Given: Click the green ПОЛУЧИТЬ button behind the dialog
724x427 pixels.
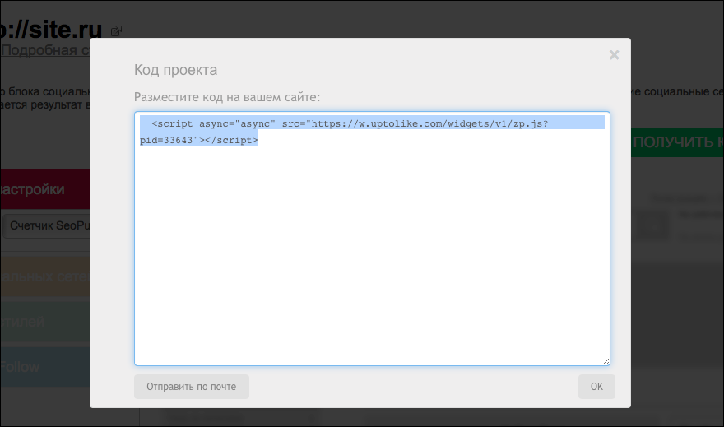Looking at the screenshot, I should (x=677, y=142).
